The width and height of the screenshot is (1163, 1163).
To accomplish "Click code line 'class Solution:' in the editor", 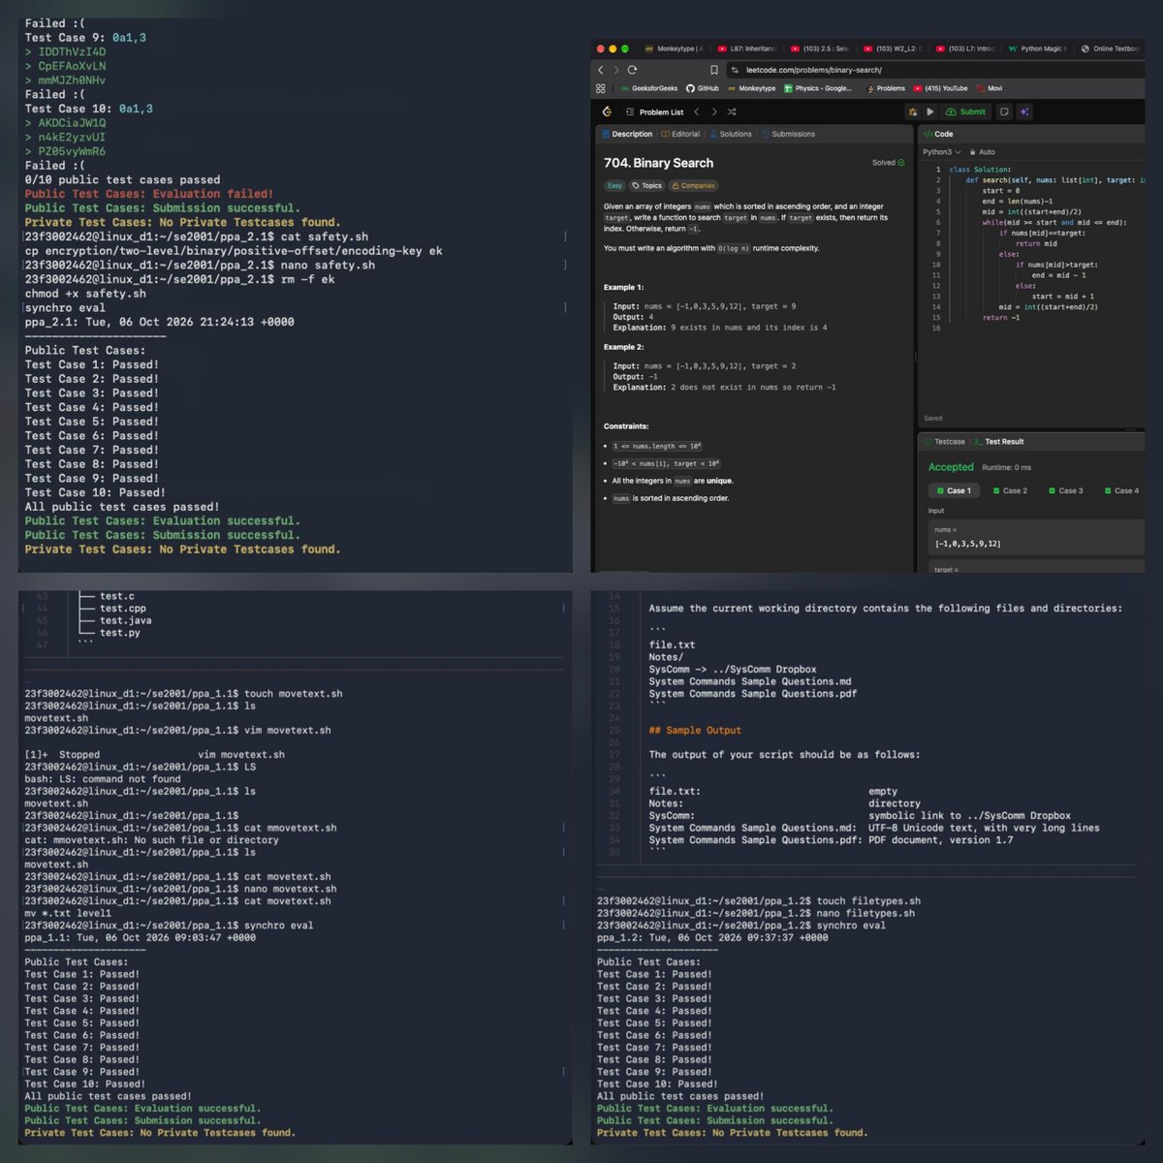I will point(980,170).
